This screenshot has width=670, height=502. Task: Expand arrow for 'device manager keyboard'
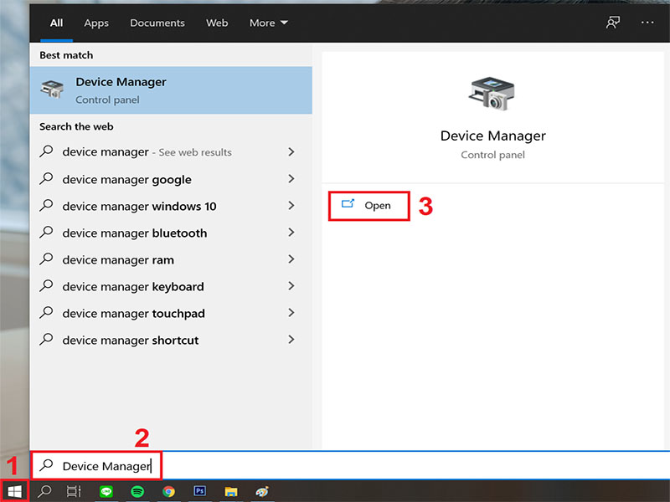point(291,286)
